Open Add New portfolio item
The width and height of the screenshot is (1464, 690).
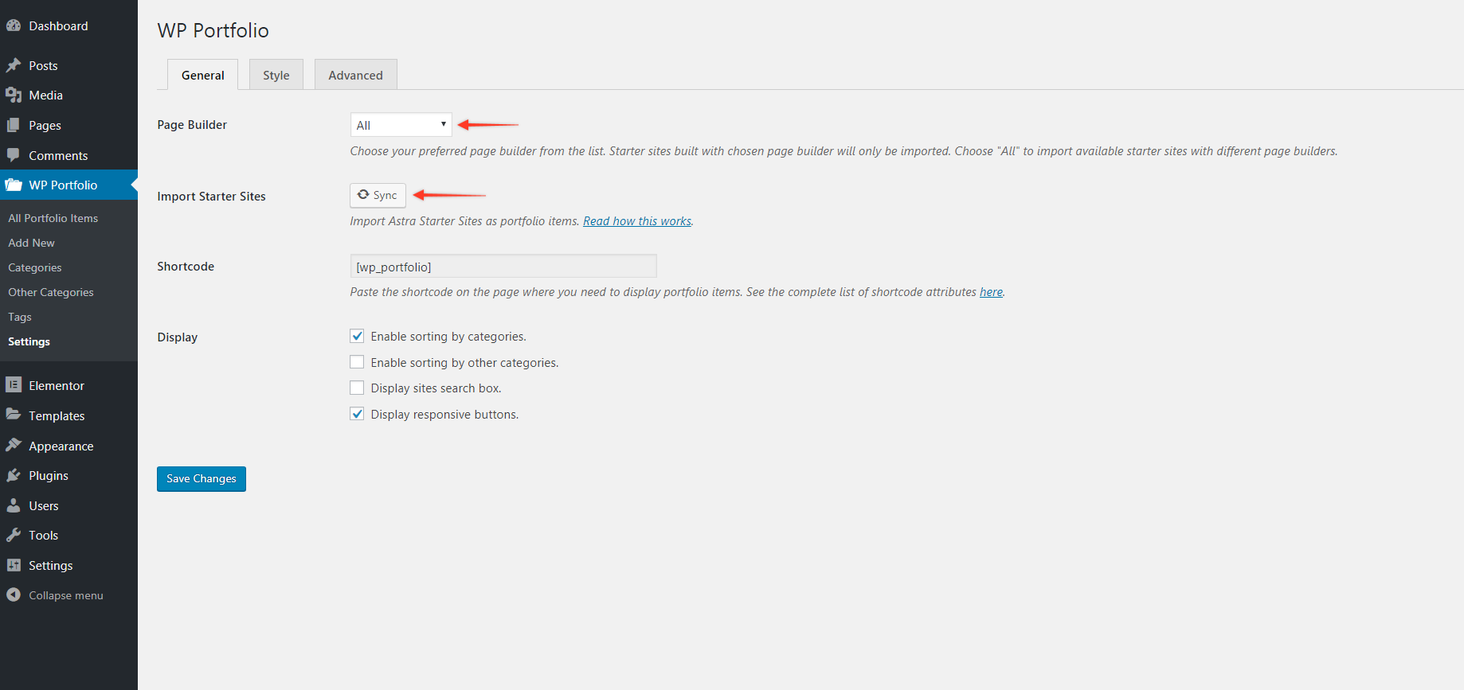point(32,243)
